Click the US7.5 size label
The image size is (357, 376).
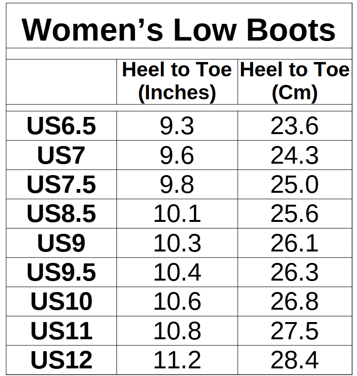(61, 185)
